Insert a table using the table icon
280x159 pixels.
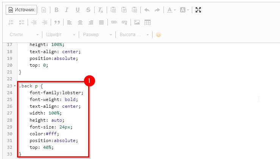148,23
